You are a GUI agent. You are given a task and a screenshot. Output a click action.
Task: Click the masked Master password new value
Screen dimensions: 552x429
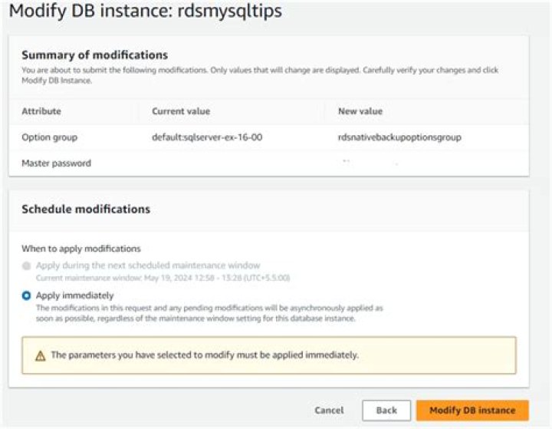[x=368, y=163]
